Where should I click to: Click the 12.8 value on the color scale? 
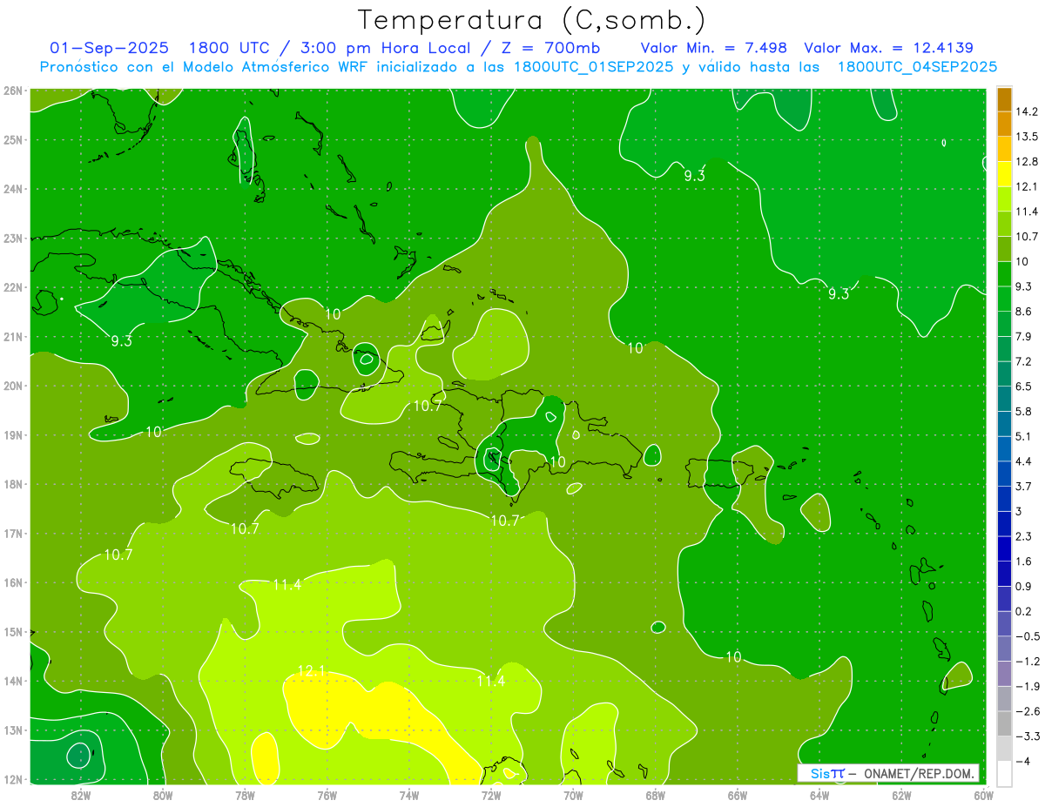tap(1027, 161)
